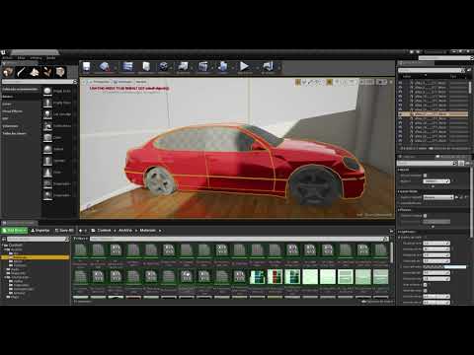Viewport: 474px width, 355px height.
Task: Click the Launch toolbar icon
Action: pos(268,67)
